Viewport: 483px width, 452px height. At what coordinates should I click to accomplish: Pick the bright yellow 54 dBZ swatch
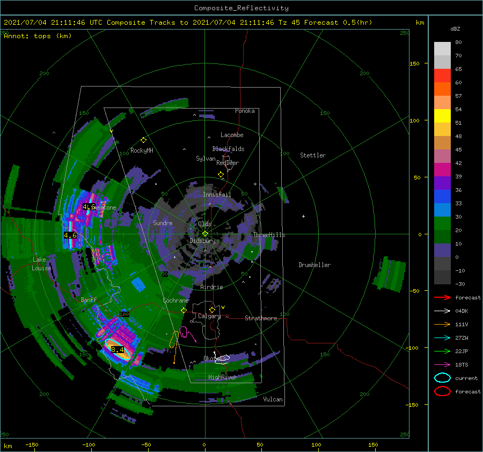coord(442,116)
